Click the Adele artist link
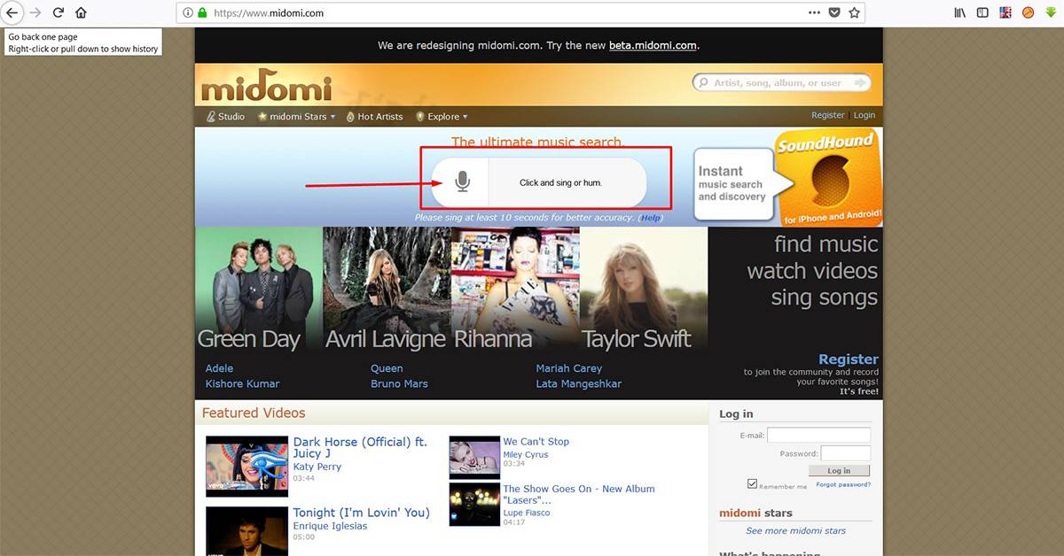This screenshot has width=1064, height=556. point(219,368)
